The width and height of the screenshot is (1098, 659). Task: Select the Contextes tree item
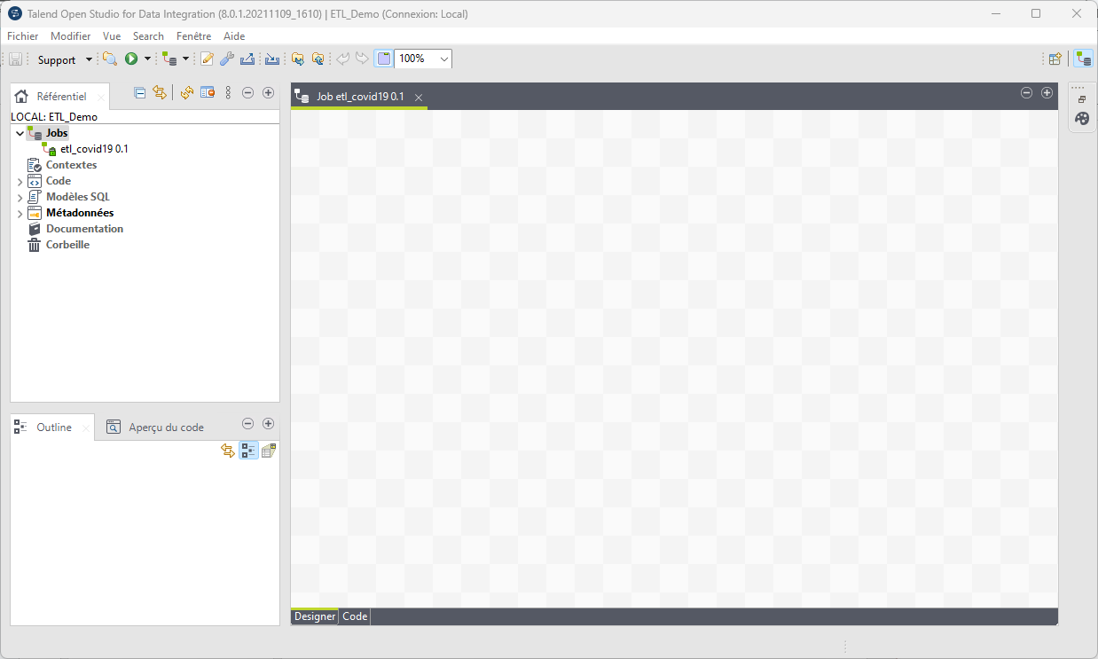pos(71,165)
